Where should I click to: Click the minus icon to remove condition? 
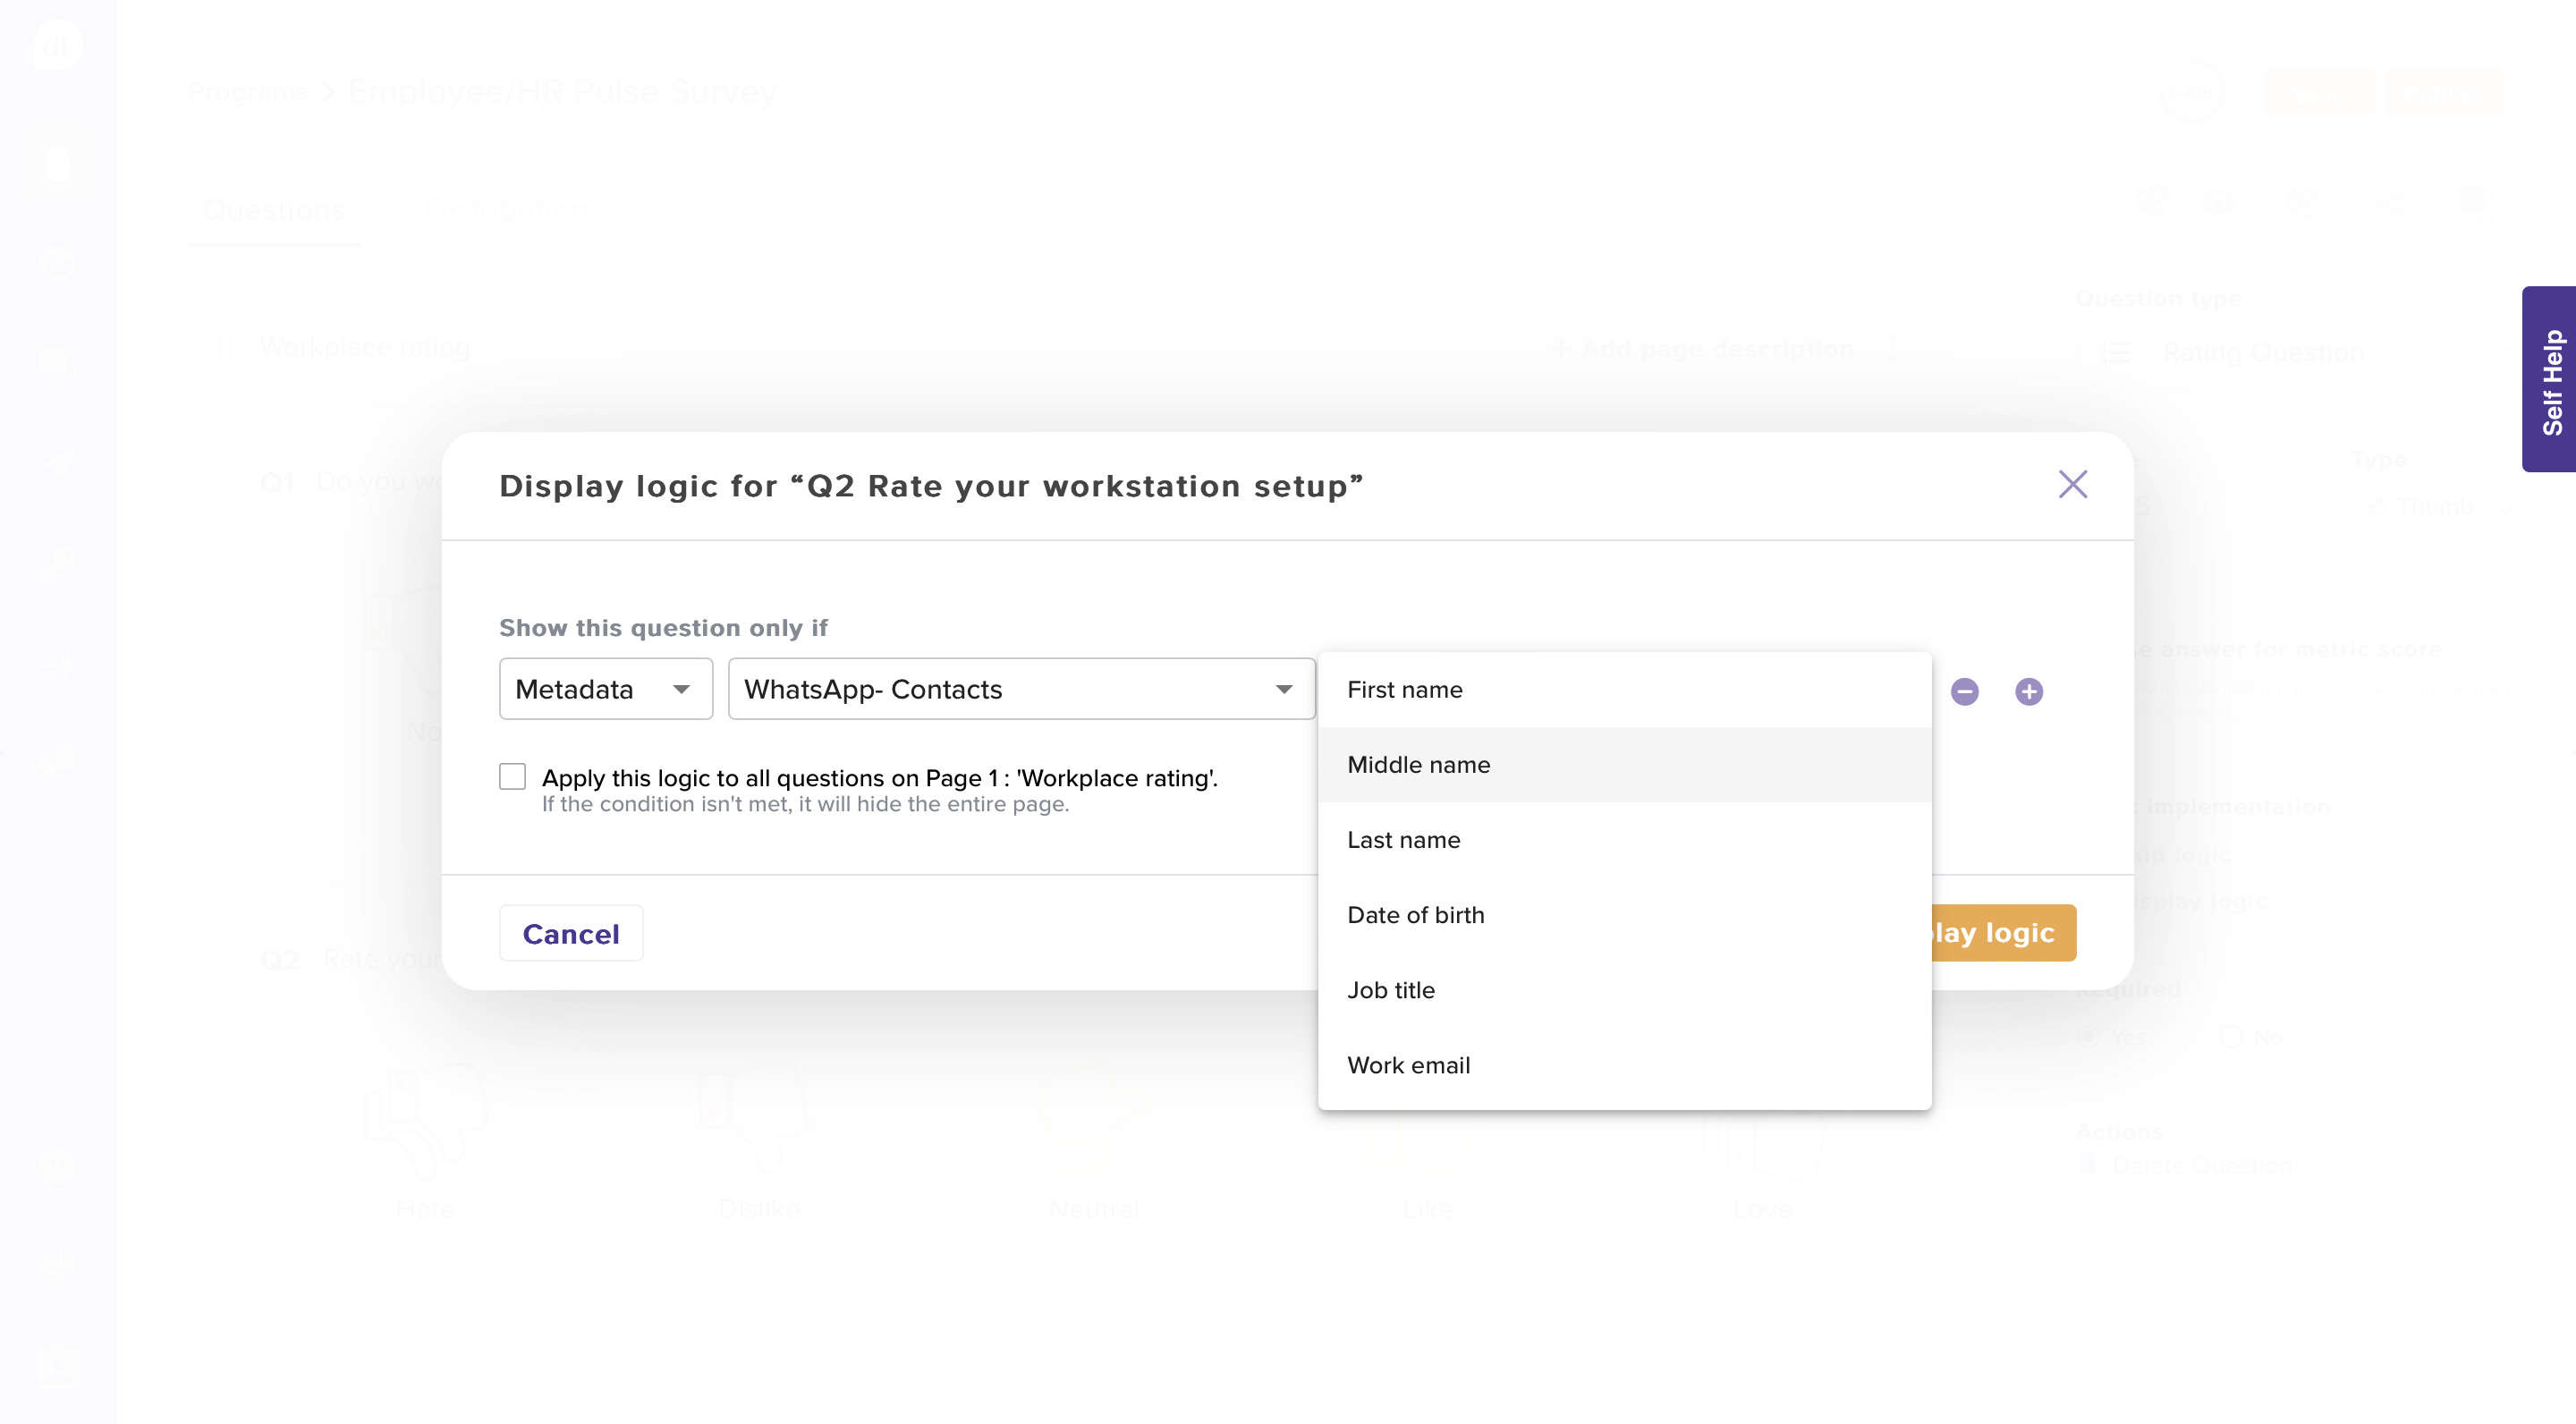[x=1964, y=691]
